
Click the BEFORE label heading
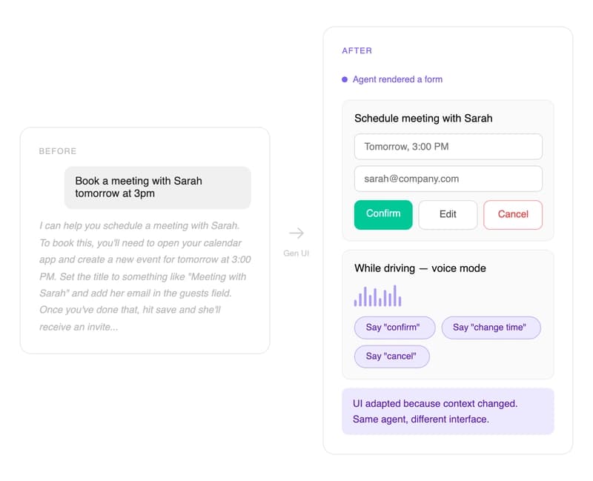(x=57, y=151)
